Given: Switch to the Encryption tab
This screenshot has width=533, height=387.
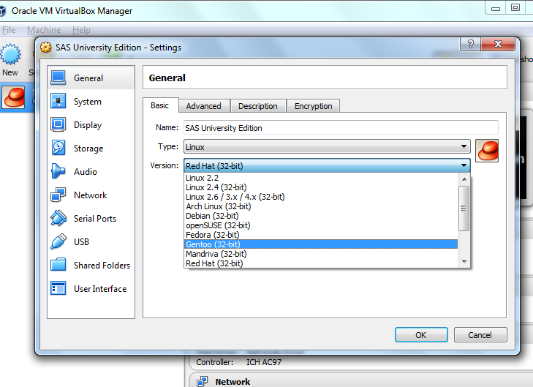Looking at the screenshot, I should (x=314, y=106).
